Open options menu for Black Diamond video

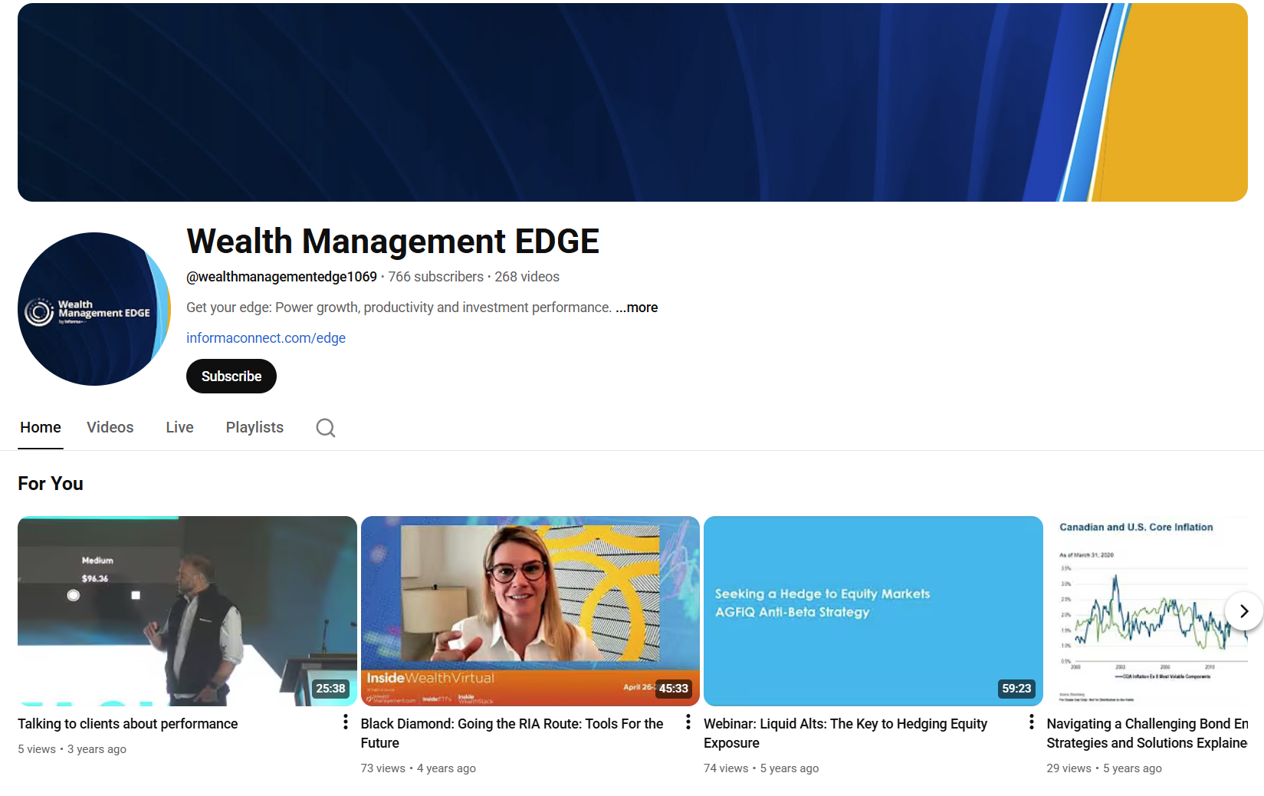(688, 722)
